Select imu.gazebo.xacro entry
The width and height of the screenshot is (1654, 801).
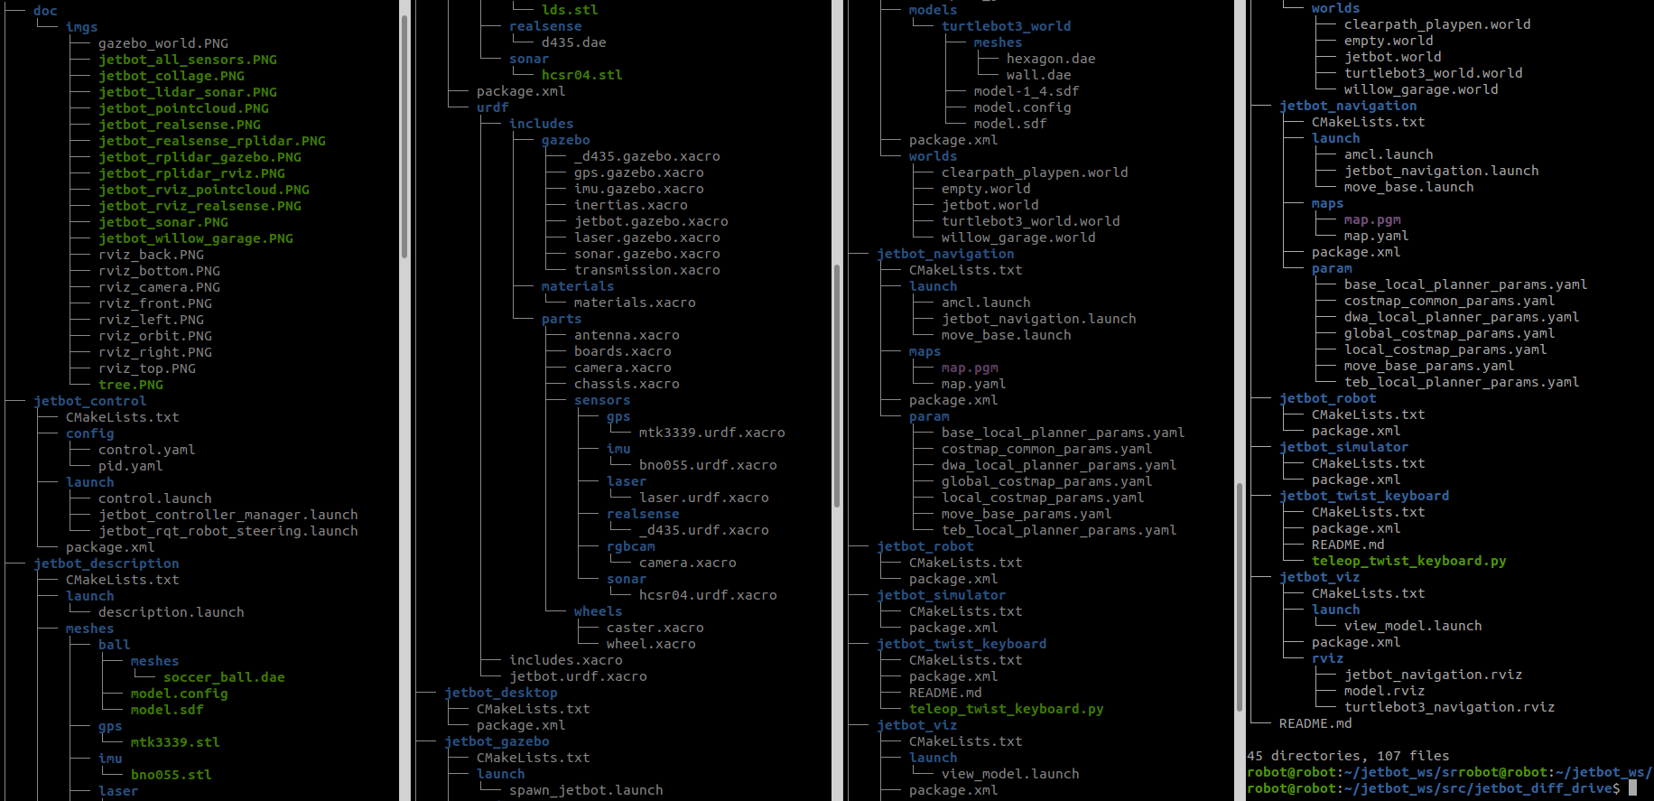639,189
